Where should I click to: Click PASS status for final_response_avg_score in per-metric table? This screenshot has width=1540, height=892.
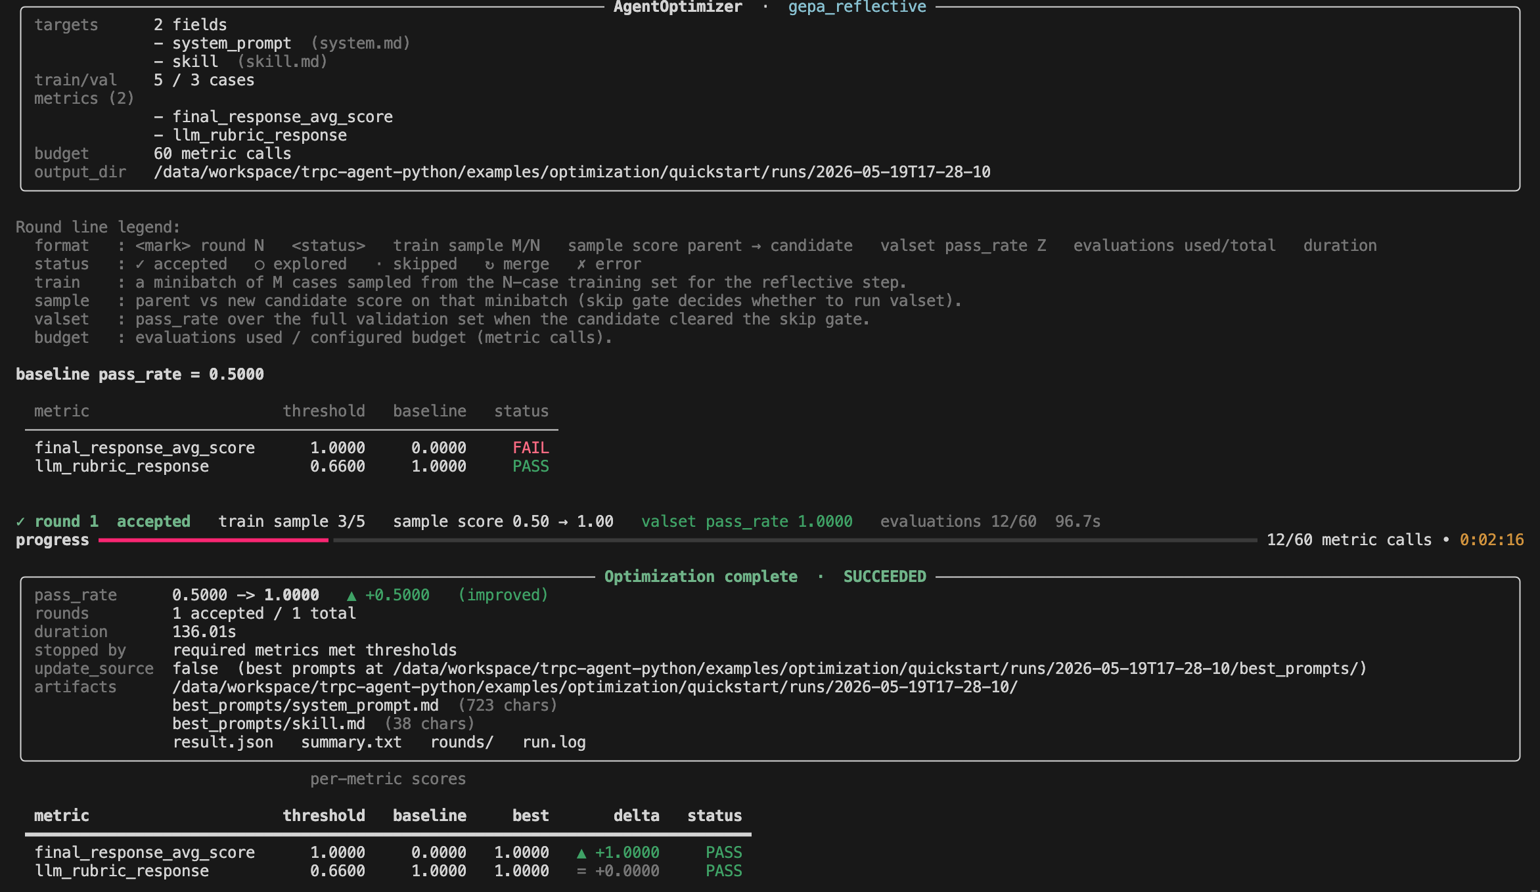pos(724,853)
